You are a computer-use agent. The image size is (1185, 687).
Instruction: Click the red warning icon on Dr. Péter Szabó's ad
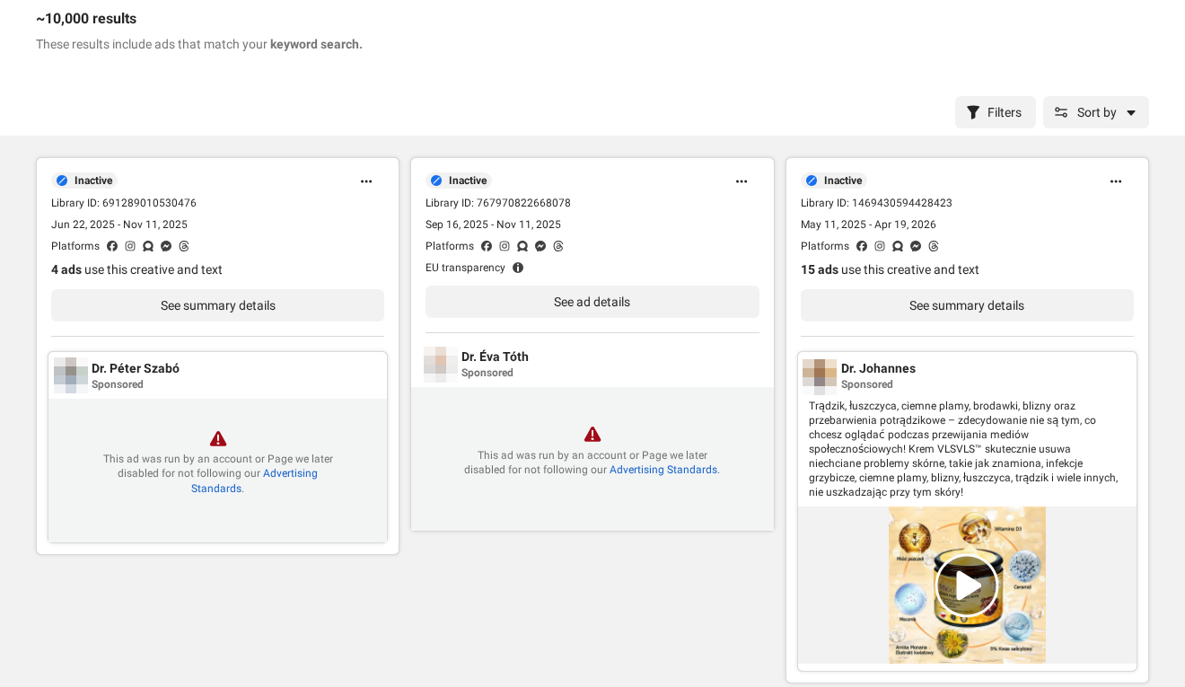(x=218, y=439)
